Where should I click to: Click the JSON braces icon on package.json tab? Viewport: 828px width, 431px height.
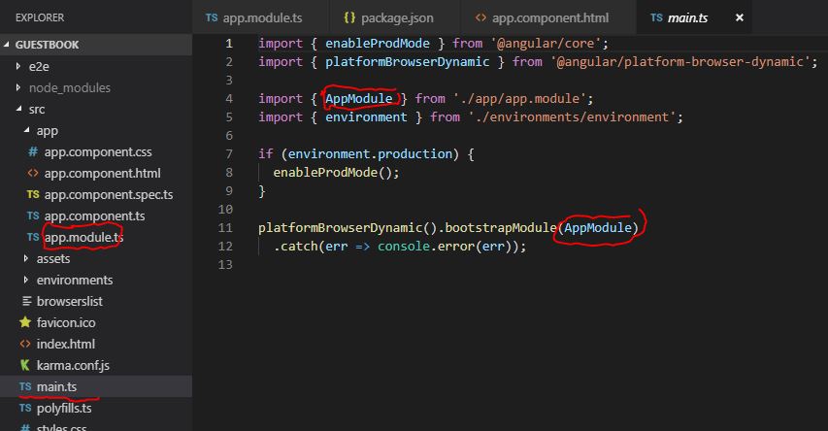(x=349, y=18)
